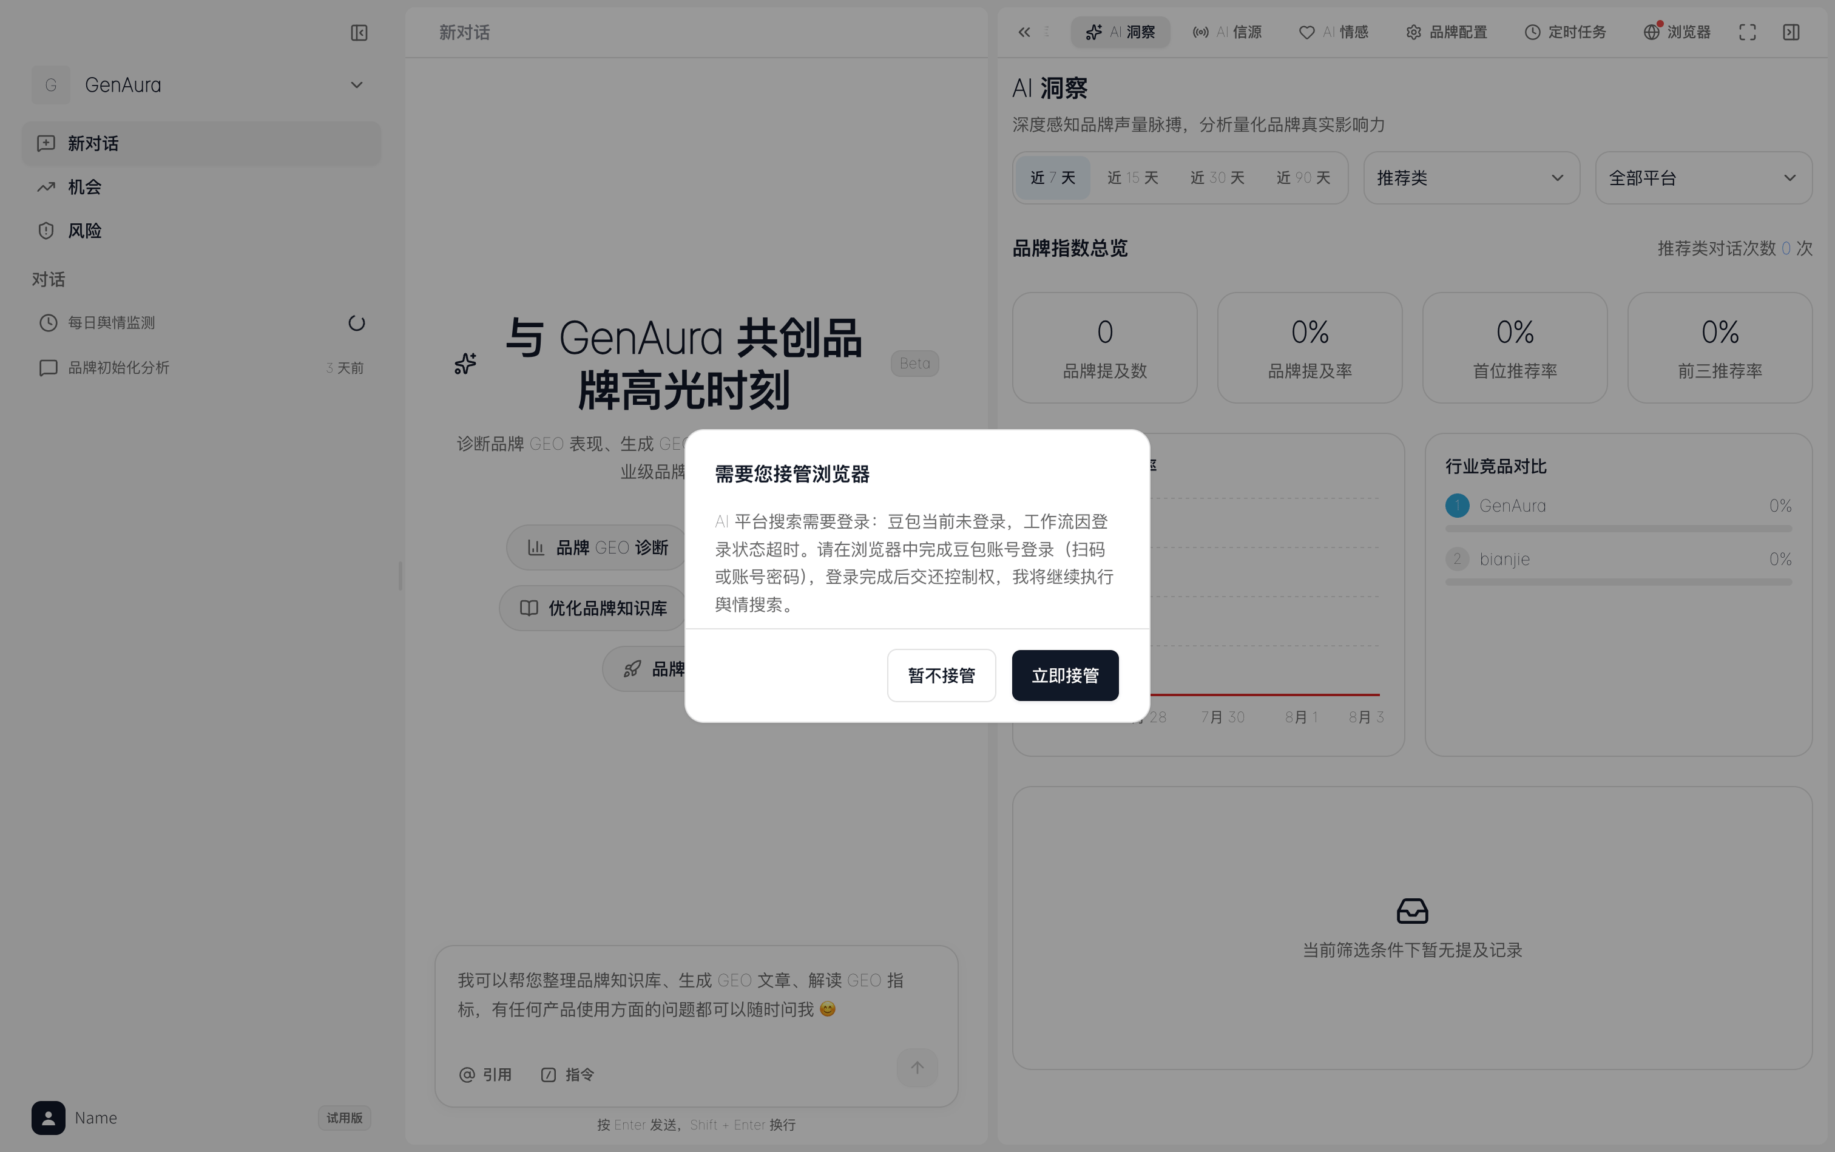
Task: Toggle fullscreen for the right panel
Action: pyautogui.click(x=1748, y=32)
